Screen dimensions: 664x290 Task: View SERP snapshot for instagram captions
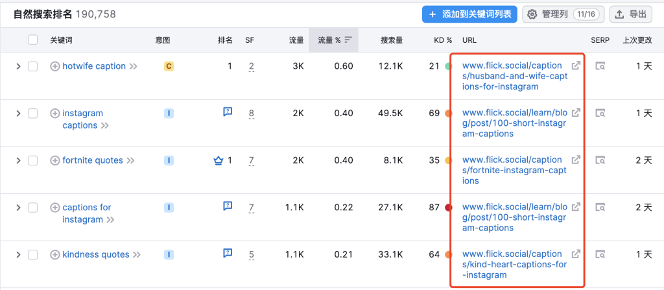(600, 113)
